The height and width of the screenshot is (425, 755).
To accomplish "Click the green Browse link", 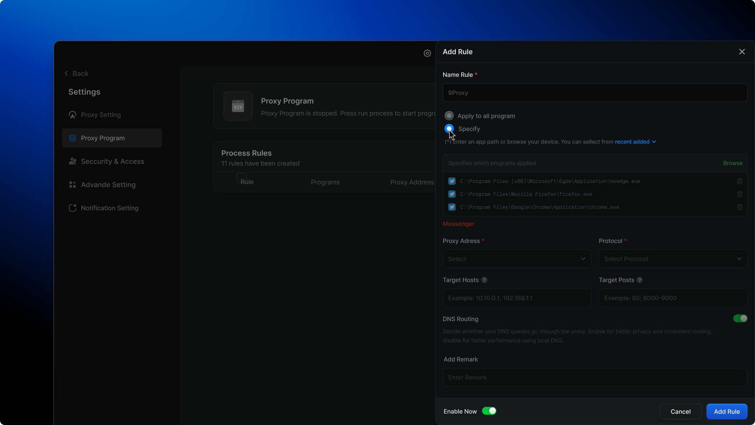I will [733, 163].
